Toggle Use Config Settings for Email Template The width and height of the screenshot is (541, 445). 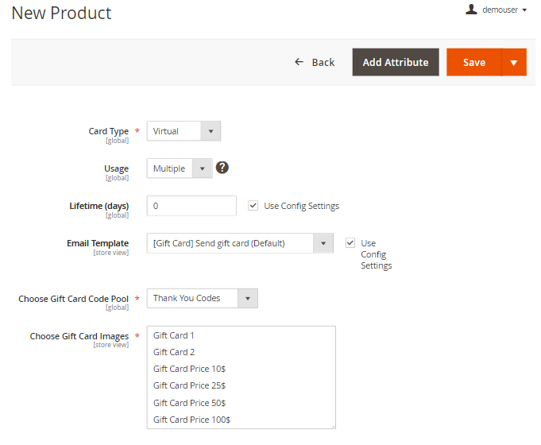point(350,243)
